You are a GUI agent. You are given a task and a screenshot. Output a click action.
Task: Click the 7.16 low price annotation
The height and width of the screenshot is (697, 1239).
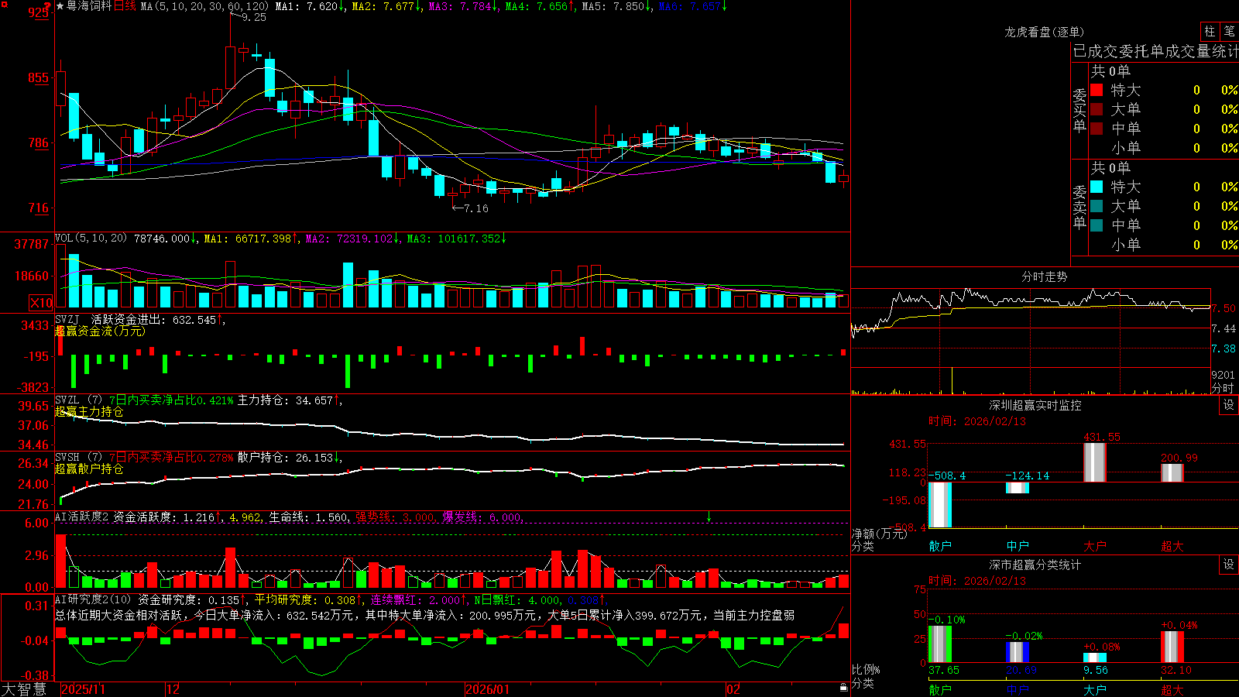[476, 208]
